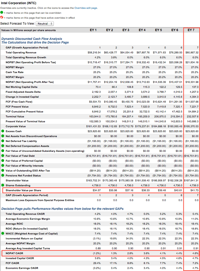The height and width of the screenshot is (271, 200).
Task: Click the Decision Page Performance Hurdles heading
Action: pyautogui.click(x=62, y=209)
